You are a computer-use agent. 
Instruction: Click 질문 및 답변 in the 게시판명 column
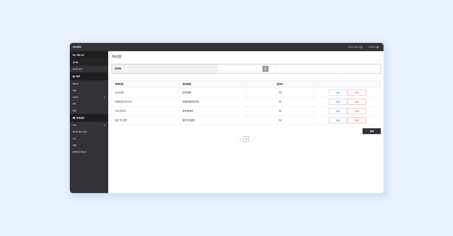[x=188, y=120]
